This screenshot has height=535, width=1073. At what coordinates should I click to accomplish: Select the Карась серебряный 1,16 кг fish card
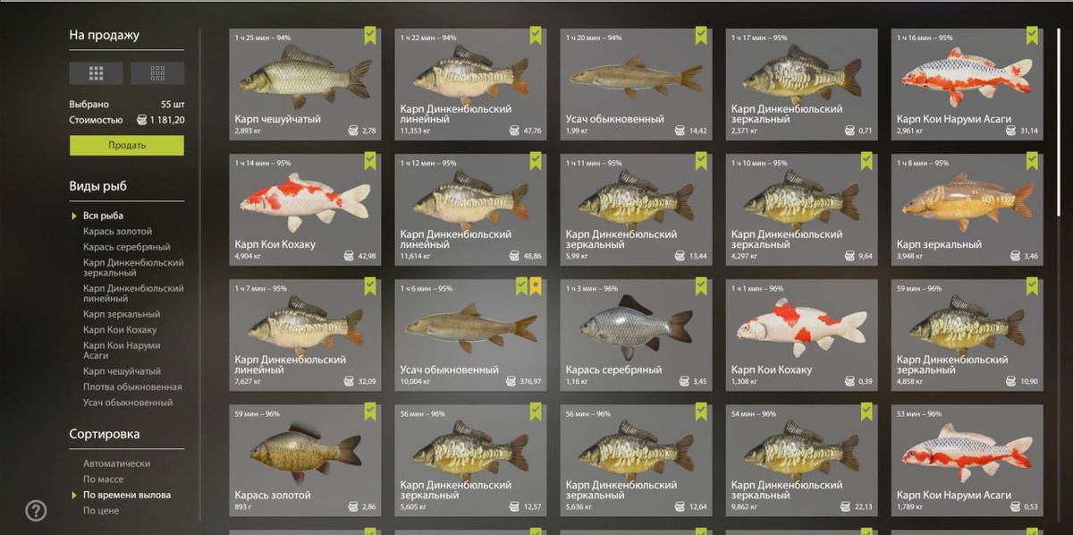(637, 335)
